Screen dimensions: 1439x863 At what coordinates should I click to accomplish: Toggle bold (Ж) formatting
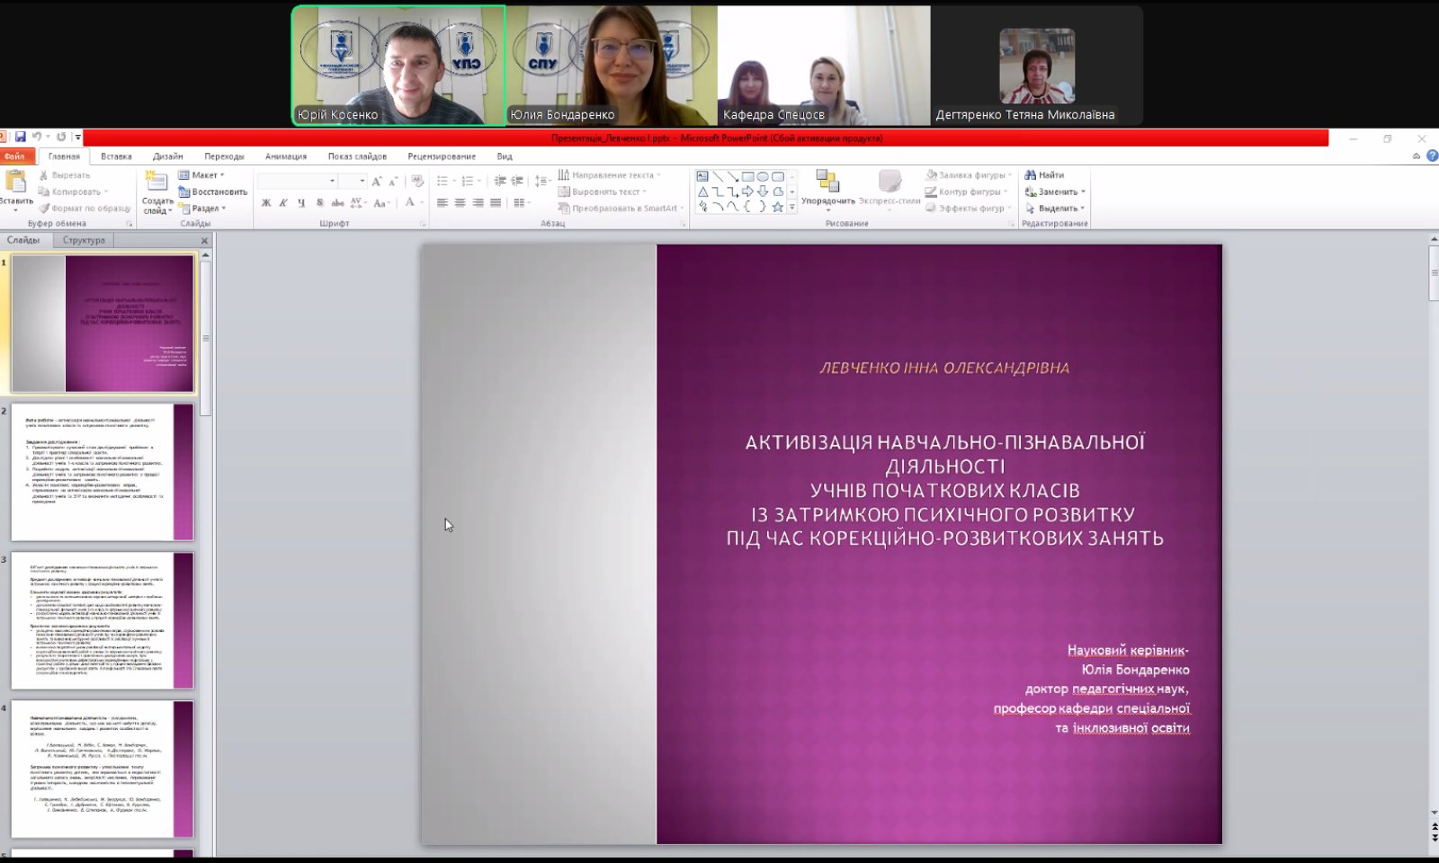coord(266,203)
